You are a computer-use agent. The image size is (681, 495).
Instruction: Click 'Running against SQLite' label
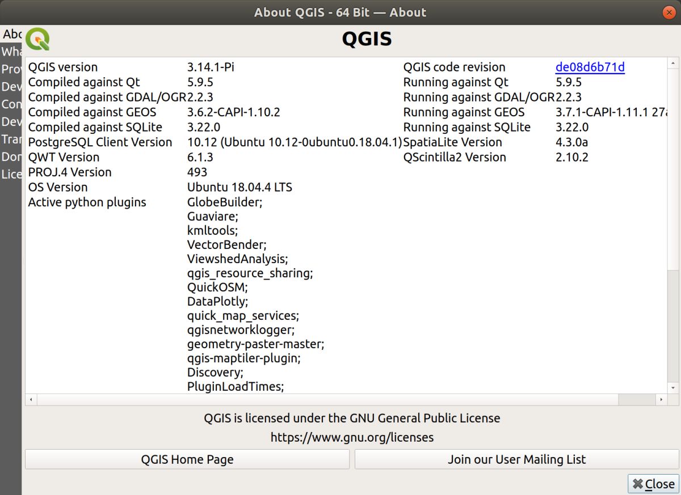pyautogui.click(x=467, y=127)
